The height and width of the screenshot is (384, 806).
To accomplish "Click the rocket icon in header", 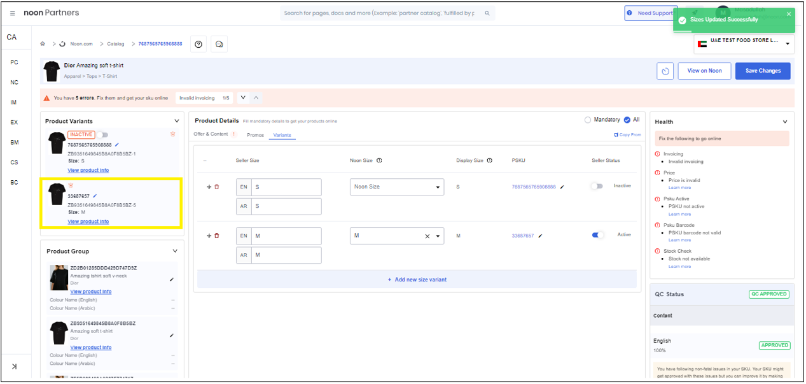I will pos(695,13).
